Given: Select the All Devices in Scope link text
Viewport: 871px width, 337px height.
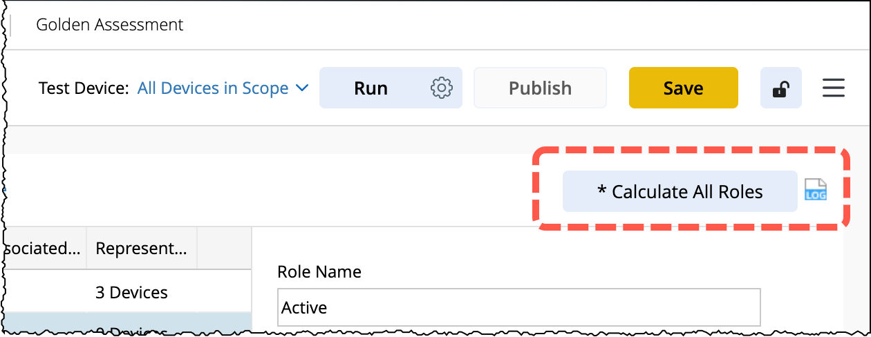Looking at the screenshot, I should click(213, 88).
